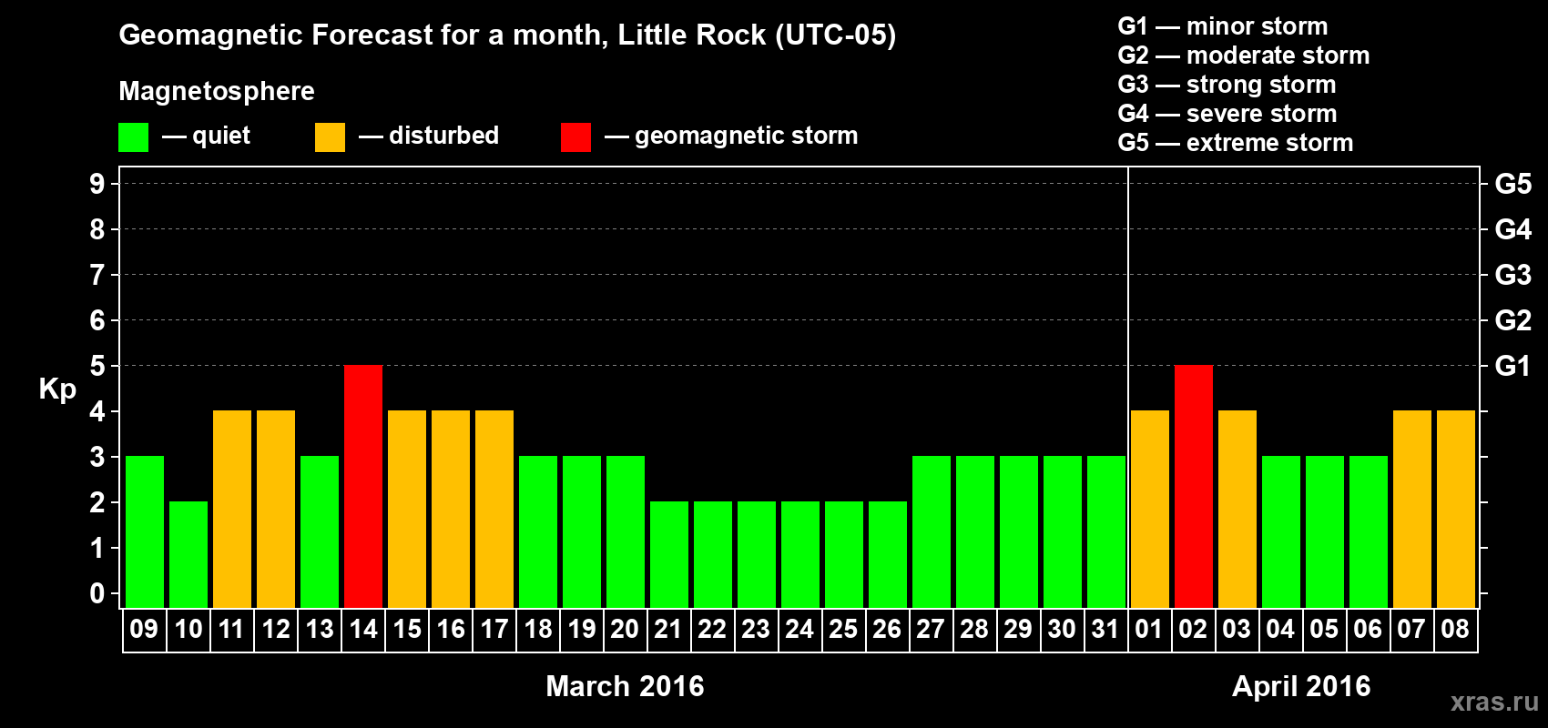
Task: Click the red geomagnetic storm legend swatch
Action: click(x=575, y=137)
